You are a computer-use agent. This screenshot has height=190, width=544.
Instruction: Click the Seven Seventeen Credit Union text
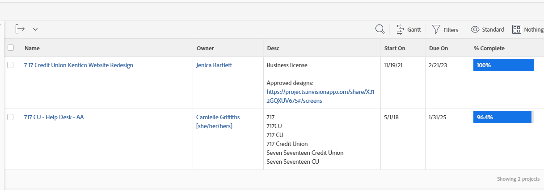(305, 153)
